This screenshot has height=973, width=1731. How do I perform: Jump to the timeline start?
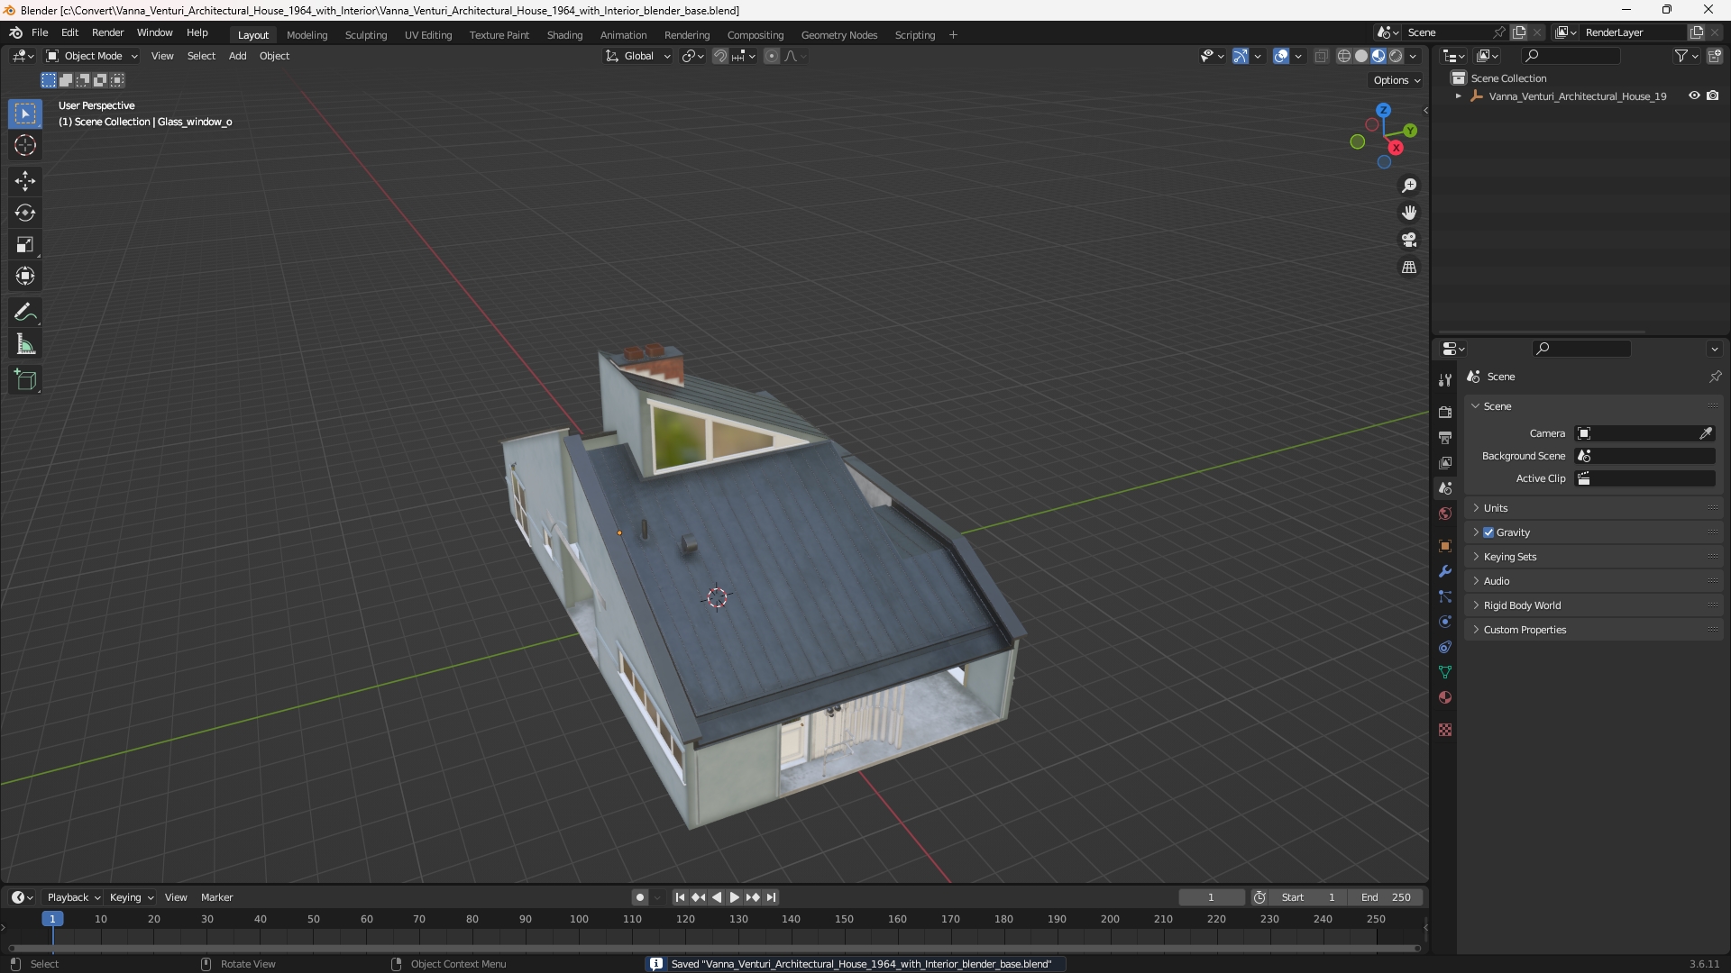click(x=680, y=897)
